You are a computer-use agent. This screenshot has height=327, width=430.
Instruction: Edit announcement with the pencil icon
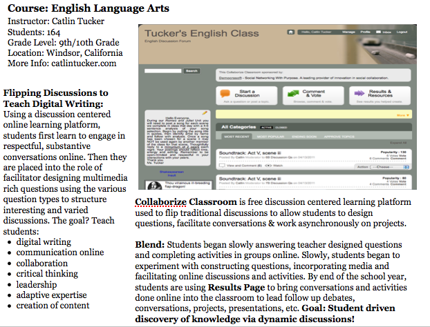205,112
